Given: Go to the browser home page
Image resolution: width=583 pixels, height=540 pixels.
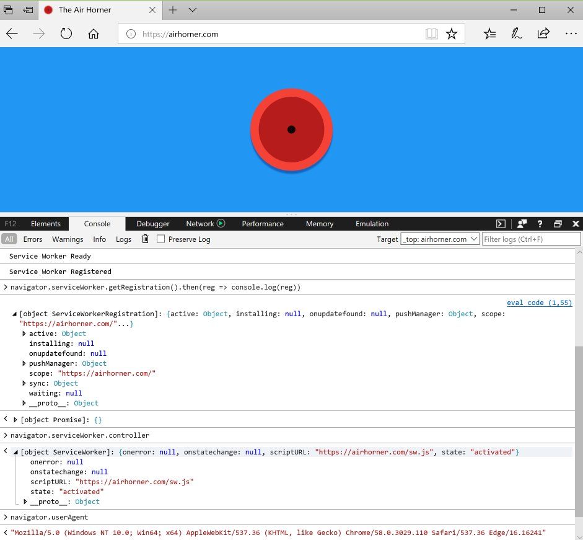Looking at the screenshot, I should click(x=94, y=34).
